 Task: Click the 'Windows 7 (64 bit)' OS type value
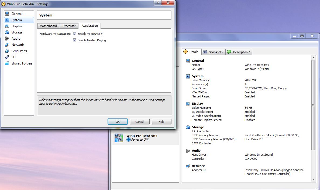tap(257, 69)
